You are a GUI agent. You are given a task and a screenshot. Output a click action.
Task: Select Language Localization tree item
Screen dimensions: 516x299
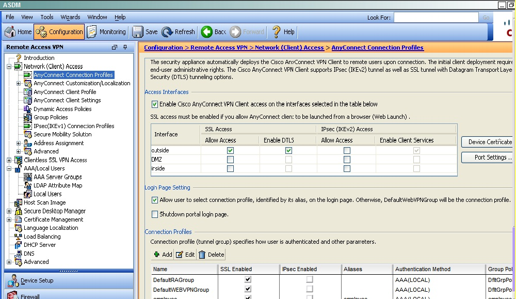pos(51,228)
